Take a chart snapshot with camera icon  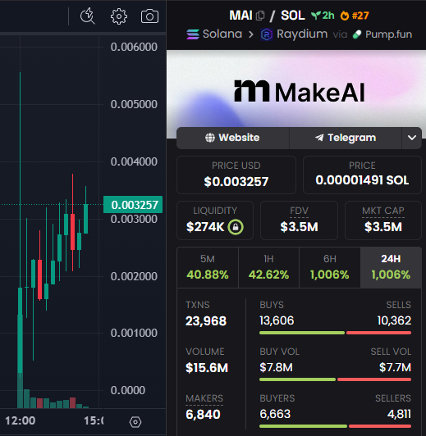point(149,16)
